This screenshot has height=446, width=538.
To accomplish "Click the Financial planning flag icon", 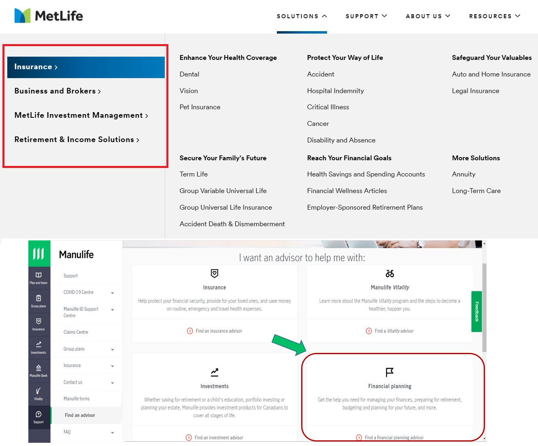I will (x=389, y=372).
